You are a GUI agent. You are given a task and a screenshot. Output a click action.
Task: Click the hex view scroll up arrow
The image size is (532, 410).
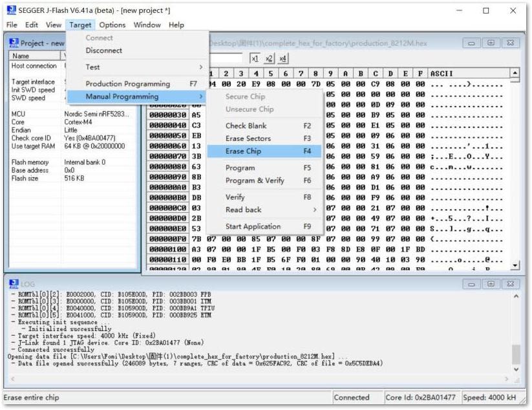[515, 73]
